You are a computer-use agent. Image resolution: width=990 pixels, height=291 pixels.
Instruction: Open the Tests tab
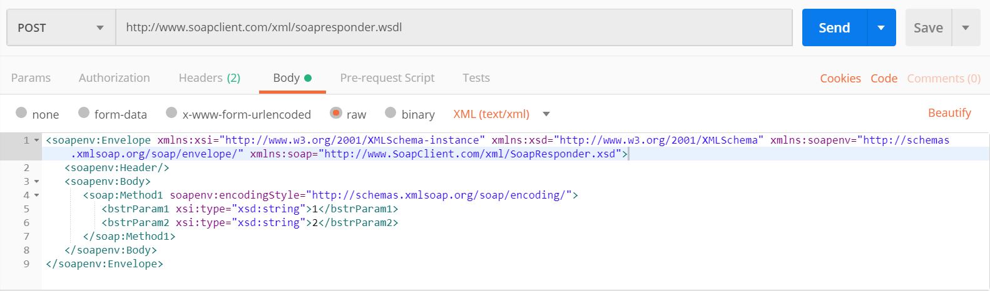(x=476, y=78)
